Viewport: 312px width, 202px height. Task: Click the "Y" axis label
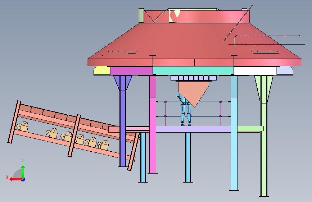(x=23, y=162)
